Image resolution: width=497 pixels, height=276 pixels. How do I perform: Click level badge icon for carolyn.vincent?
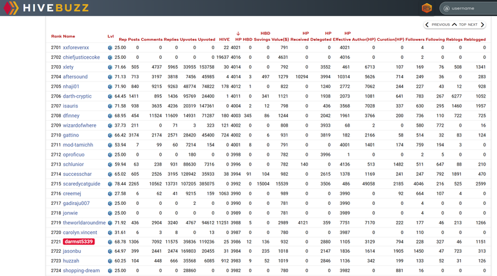pyautogui.click(x=110, y=233)
